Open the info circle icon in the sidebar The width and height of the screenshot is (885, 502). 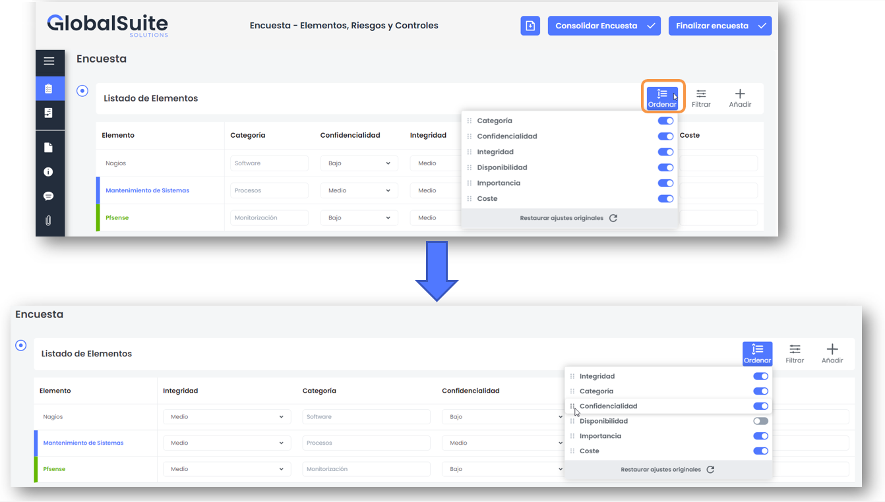[49, 172]
